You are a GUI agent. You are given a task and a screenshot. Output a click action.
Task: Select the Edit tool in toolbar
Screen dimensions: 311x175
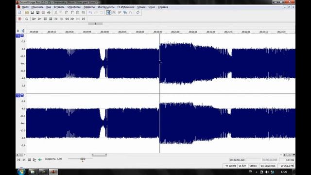pos(108,13)
